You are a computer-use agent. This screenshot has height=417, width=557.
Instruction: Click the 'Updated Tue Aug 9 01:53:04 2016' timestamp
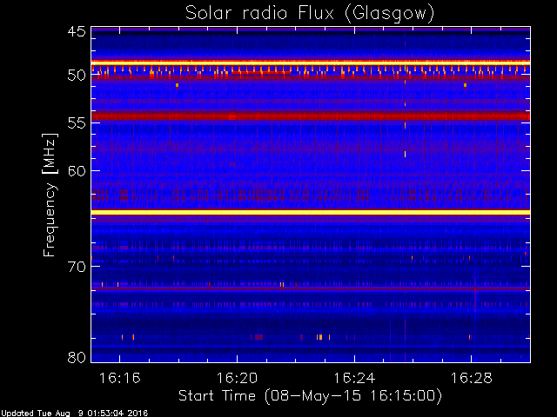tap(74, 414)
